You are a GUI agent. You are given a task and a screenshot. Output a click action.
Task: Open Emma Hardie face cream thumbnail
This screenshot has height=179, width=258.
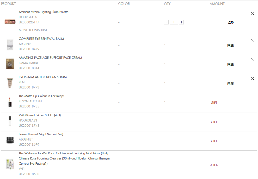[10, 64]
